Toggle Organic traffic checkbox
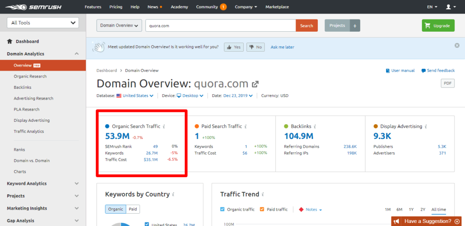Image resolution: width=465 pixels, height=226 pixels. click(x=223, y=209)
